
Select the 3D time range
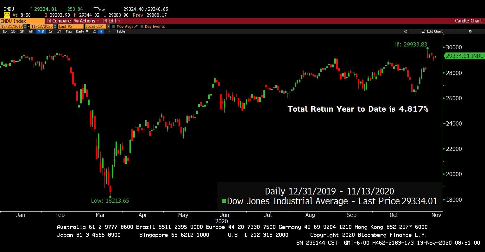coord(13,31)
